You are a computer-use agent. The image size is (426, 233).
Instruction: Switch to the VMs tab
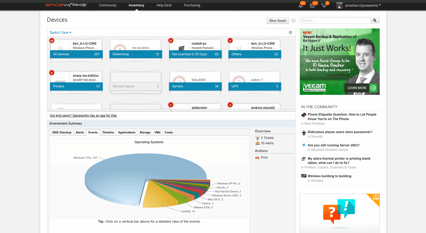pos(158,132)
